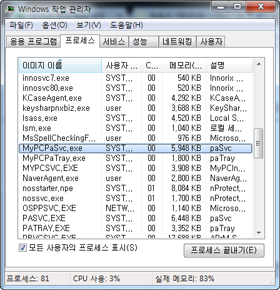The width and height of the screenshot is (280, 290).
Task: Go to the 네트워킹 tab
Action: [177, 41]
